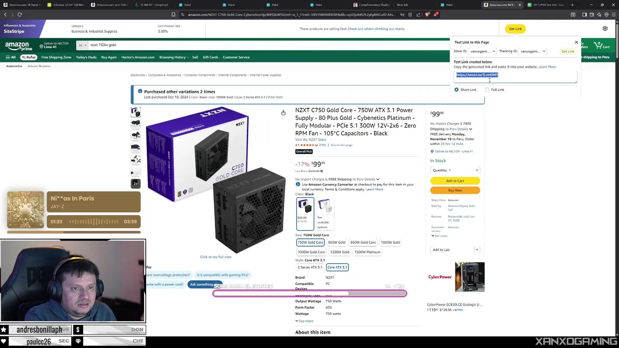Select the first product thumbnail image
Viewport: 619px width, 348px height.
point(135,113)
